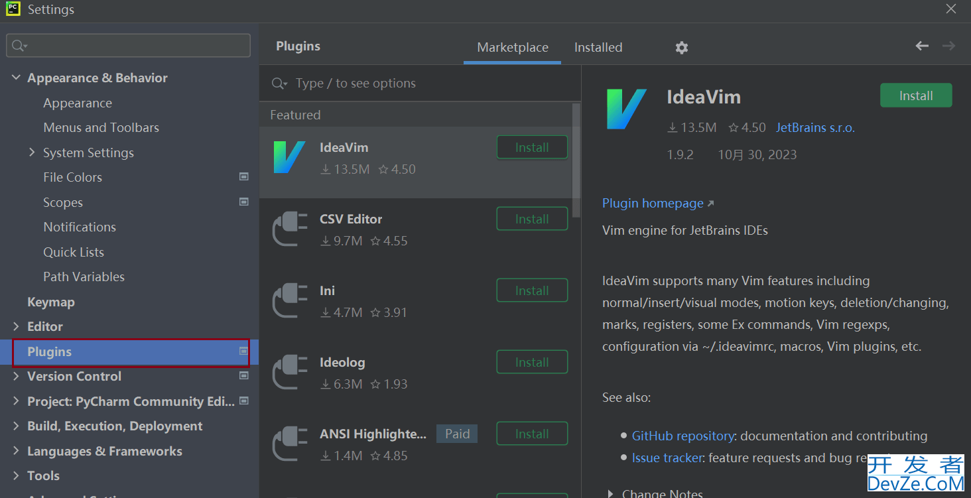Viewport: 971px width, 498px height.
Task: Open the JetBrains s.r.o. vendor link
Action: pos(815,127)
